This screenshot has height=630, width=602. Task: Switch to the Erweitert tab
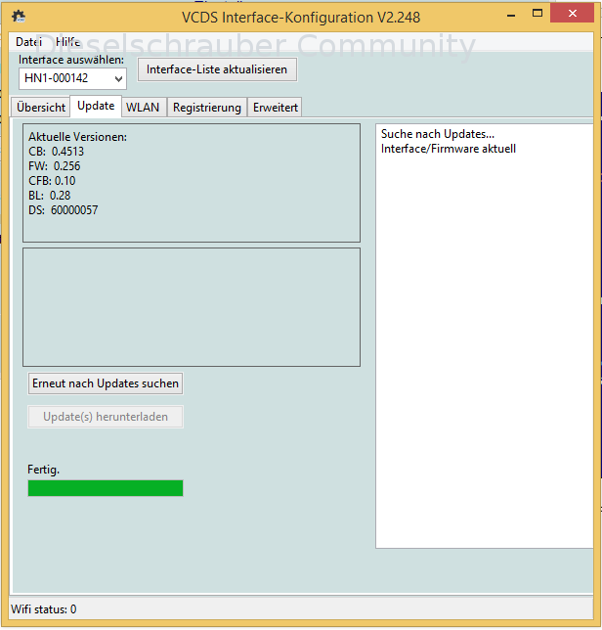tap(276, 108)
